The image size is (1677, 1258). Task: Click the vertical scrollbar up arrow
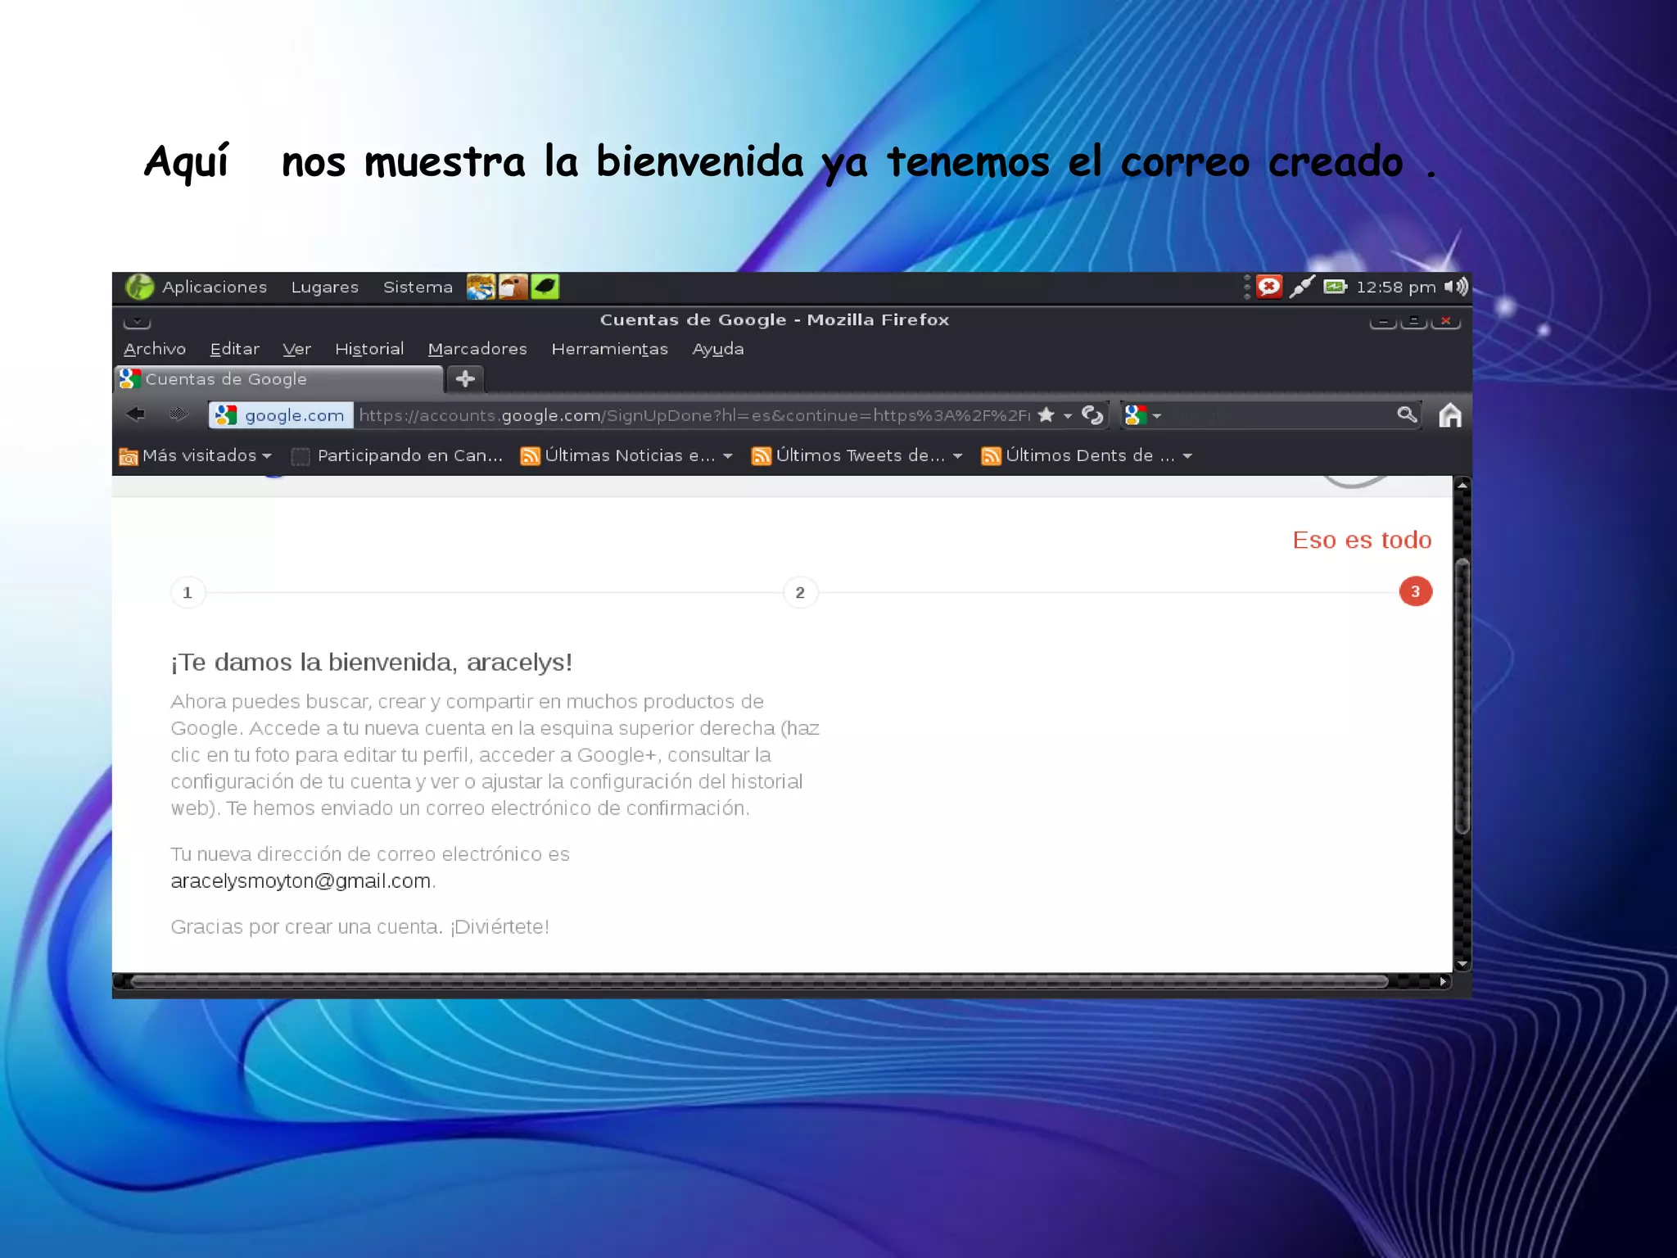1462,486
